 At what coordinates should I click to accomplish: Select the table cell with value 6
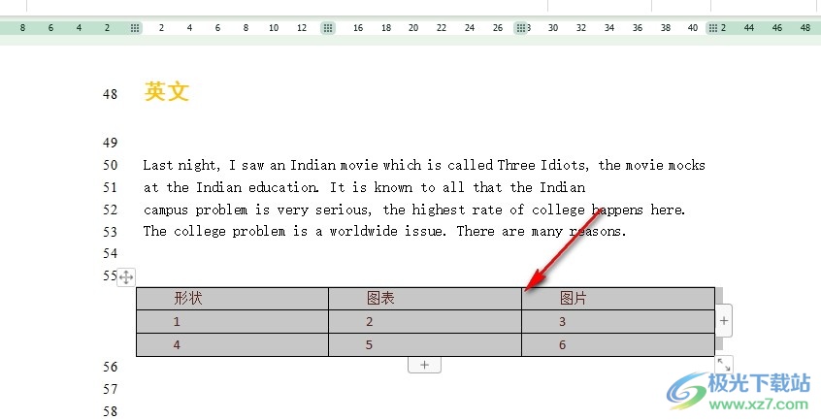[x=618, y=344]
